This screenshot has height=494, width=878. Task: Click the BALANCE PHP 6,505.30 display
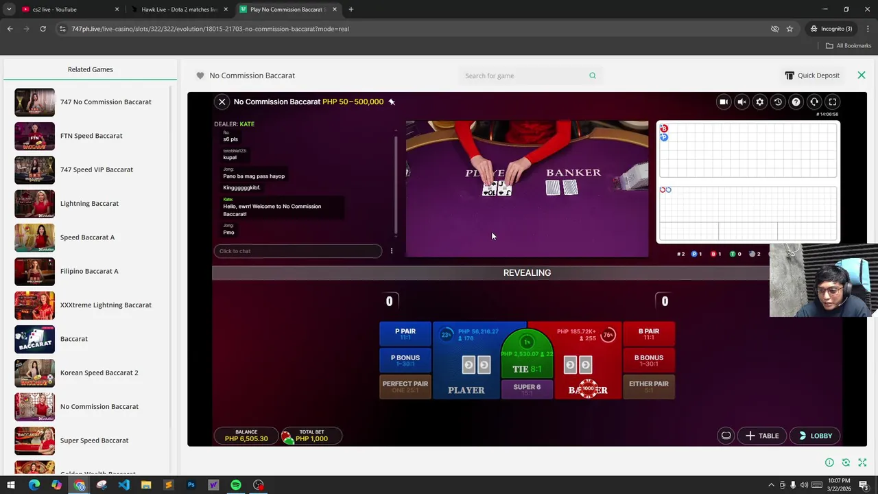[x=246, y=436]
